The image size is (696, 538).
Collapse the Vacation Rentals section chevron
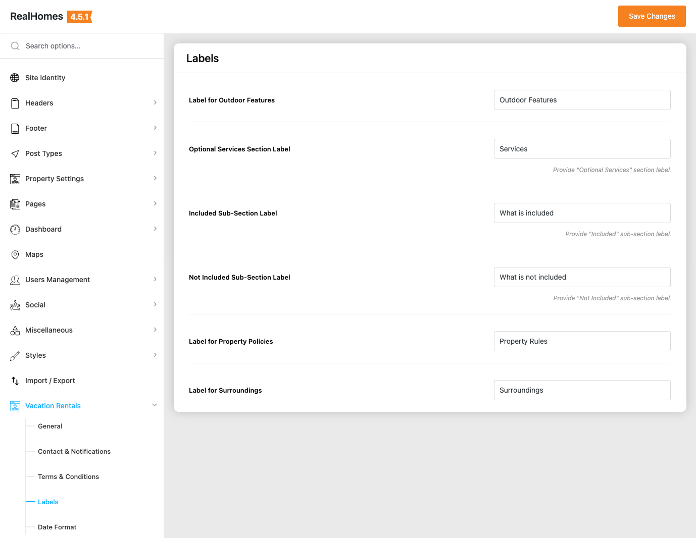pyautogui.click(x=155, y=405)
